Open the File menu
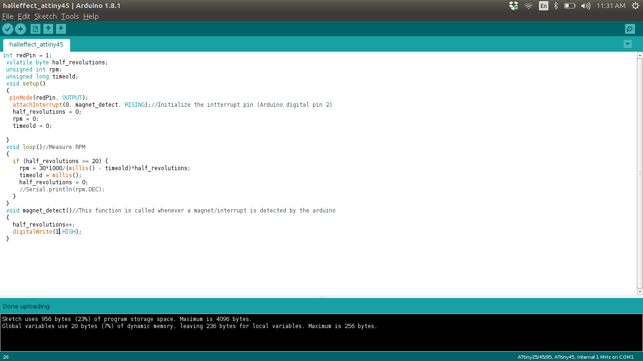The image size is (643, 361). coord(8,16)
